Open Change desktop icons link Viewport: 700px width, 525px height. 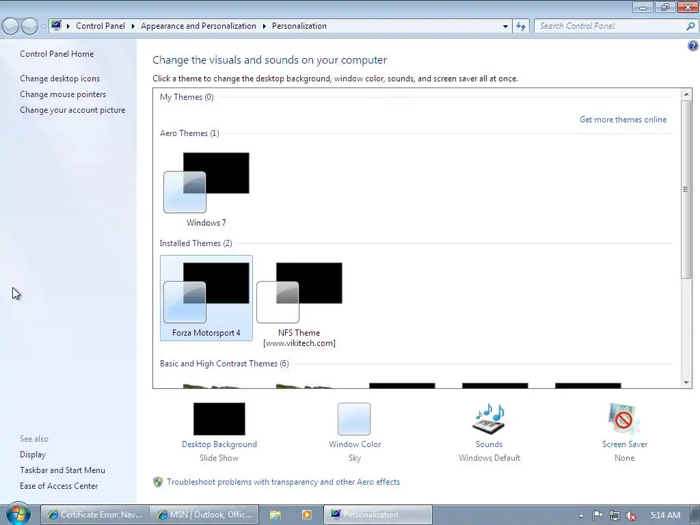60,78
